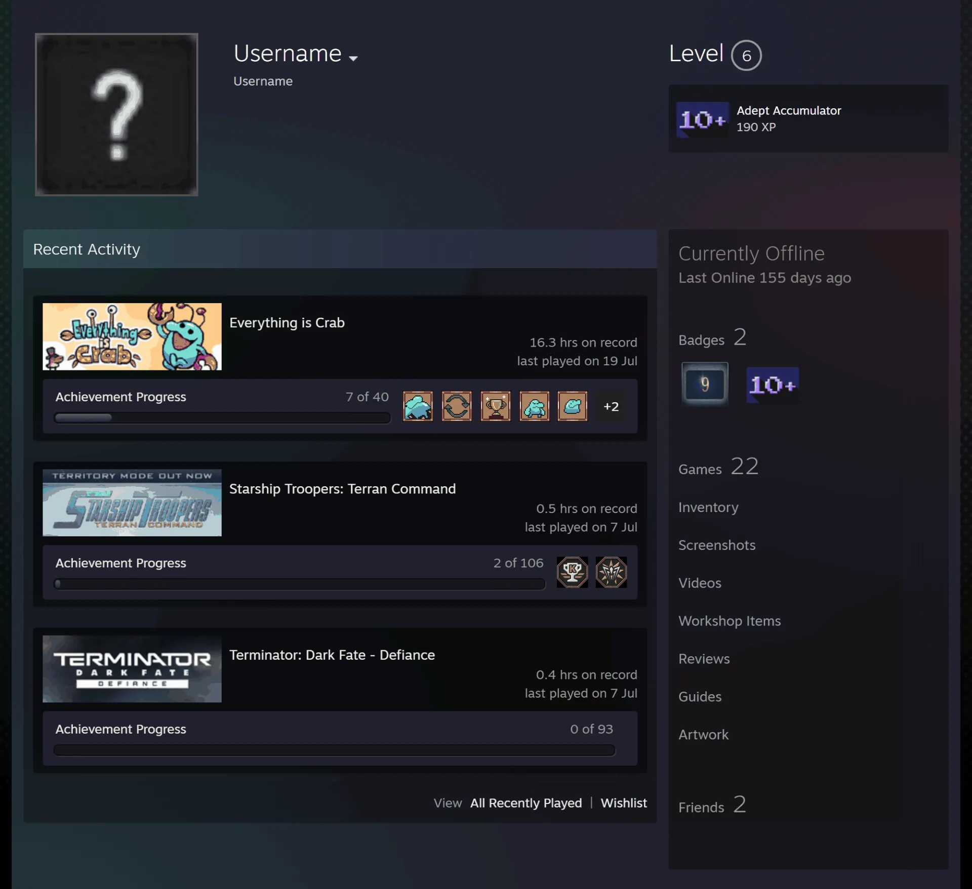Click the Terminator 0 of 93 progress bar
This screenshot has width=972, height=889.
[x=335, y=750]
